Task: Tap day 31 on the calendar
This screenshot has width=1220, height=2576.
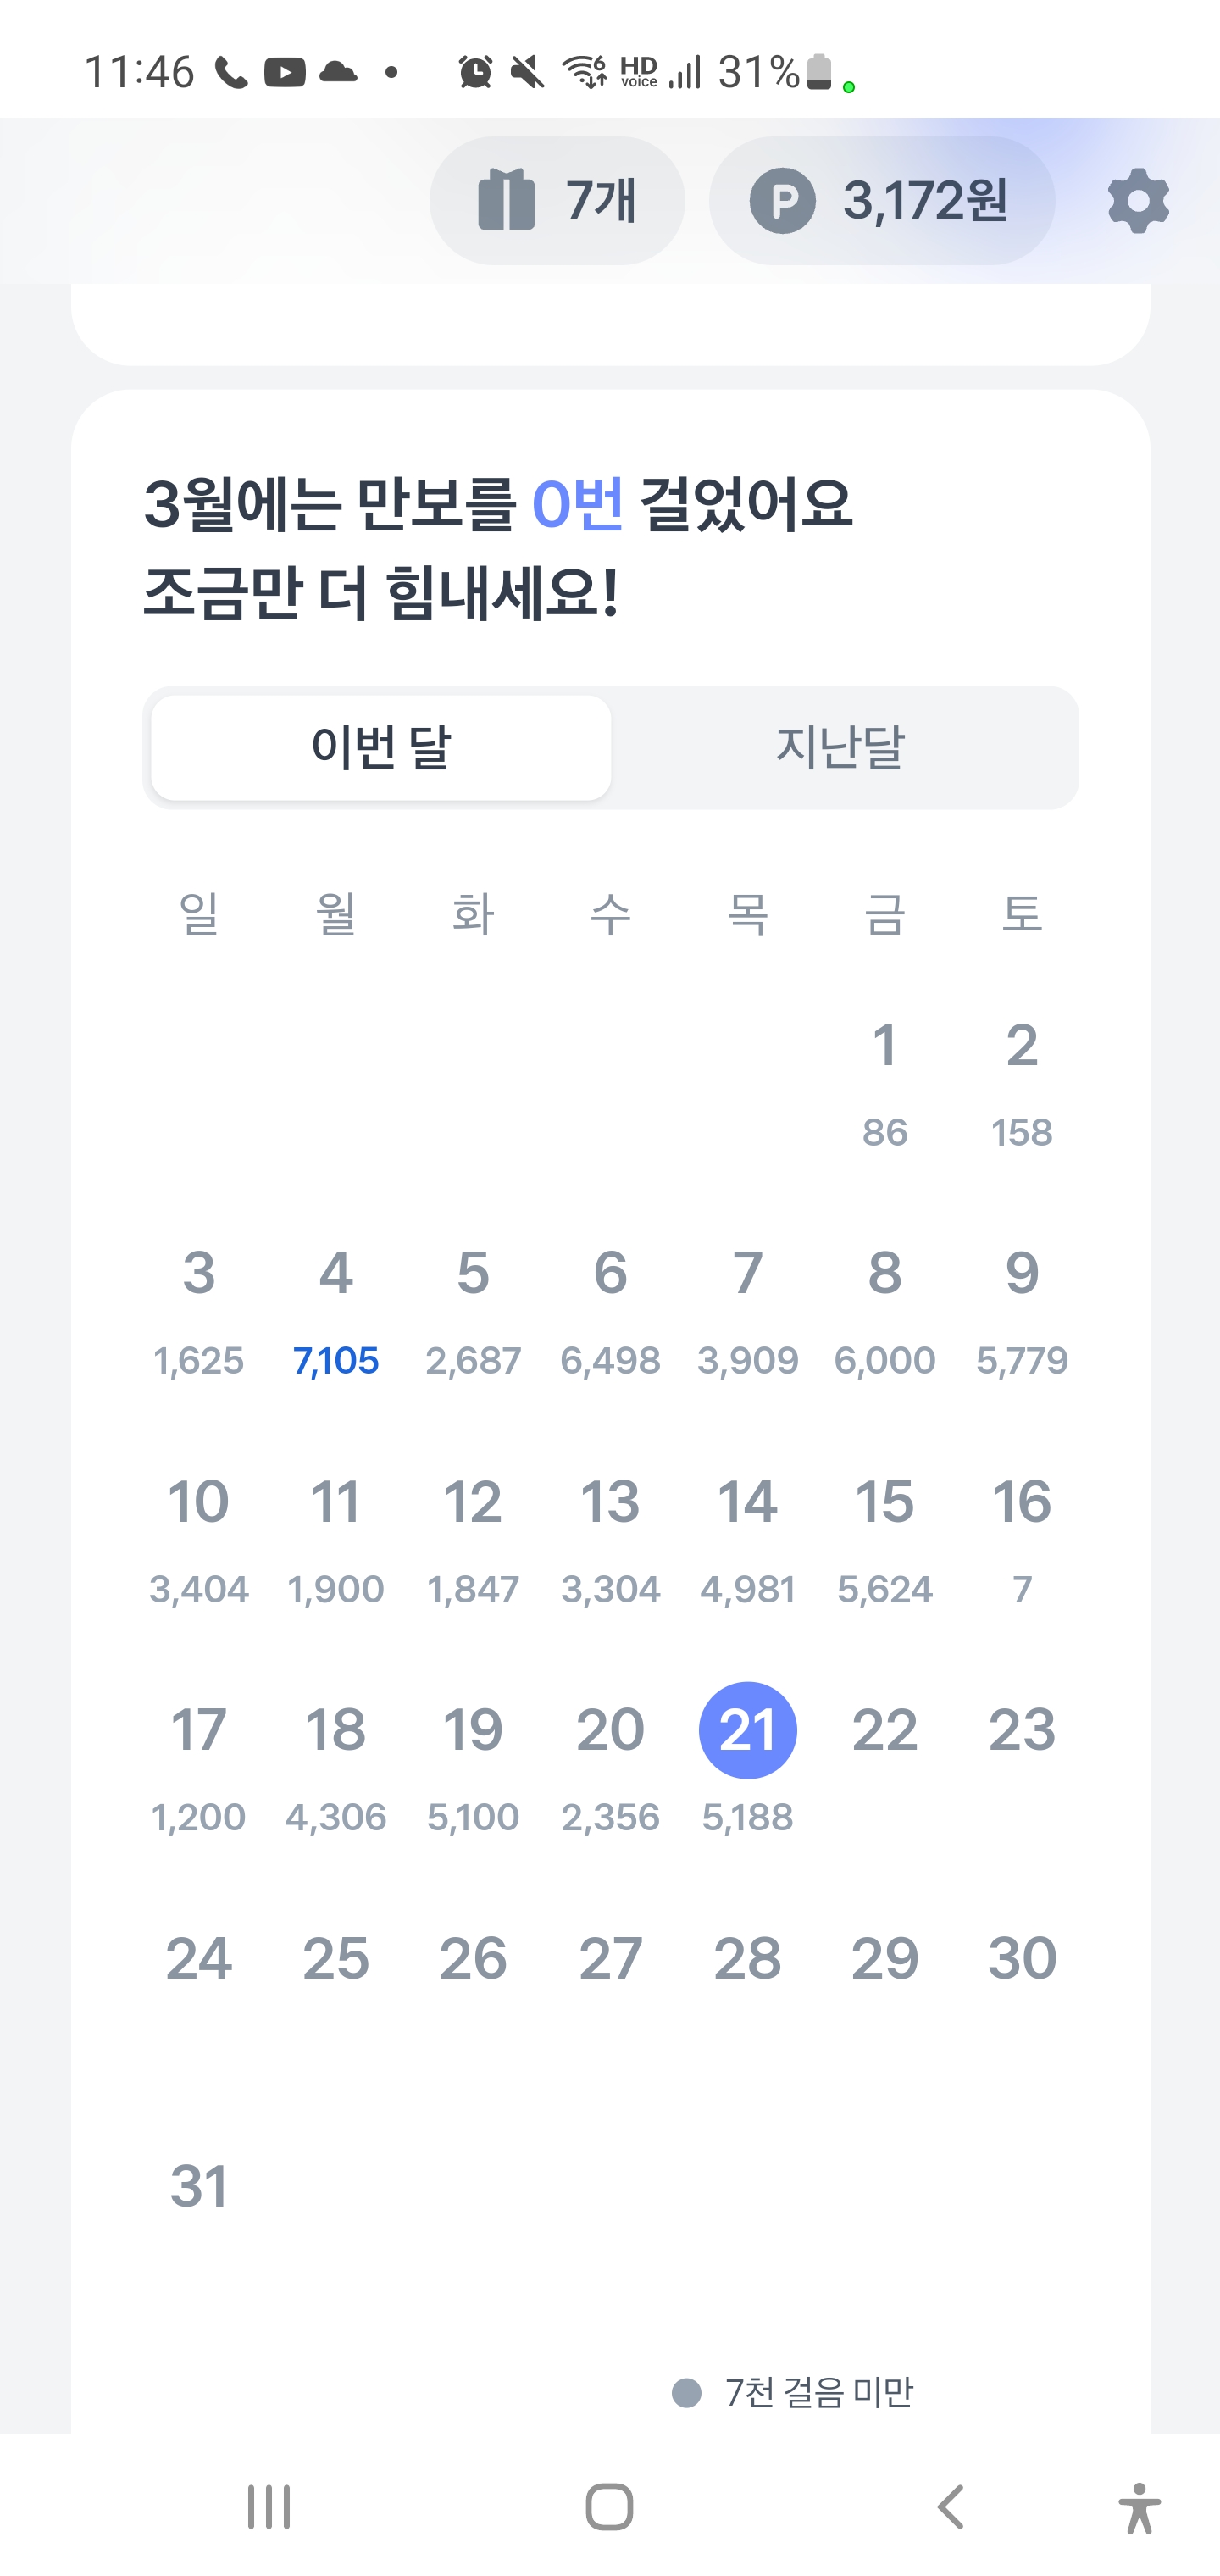Action: pos(199,2186)
